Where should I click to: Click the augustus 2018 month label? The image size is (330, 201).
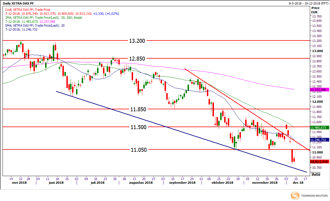141,183
